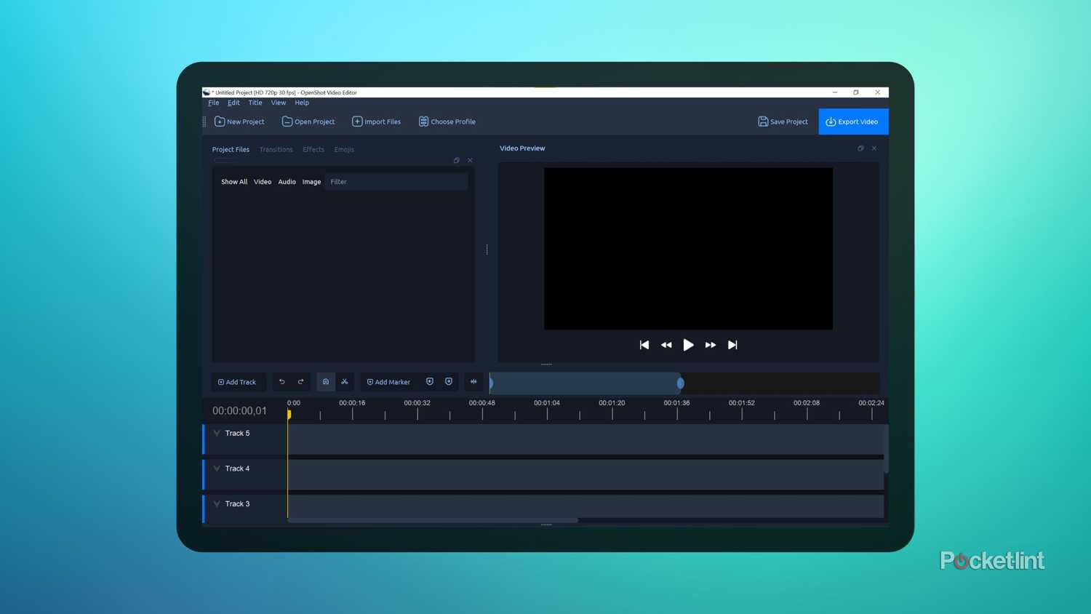Click the right handle of timeline zoom slider
Image resolution: width=1091 pixels, height=614 pixels.
click(x=680, y=383)
